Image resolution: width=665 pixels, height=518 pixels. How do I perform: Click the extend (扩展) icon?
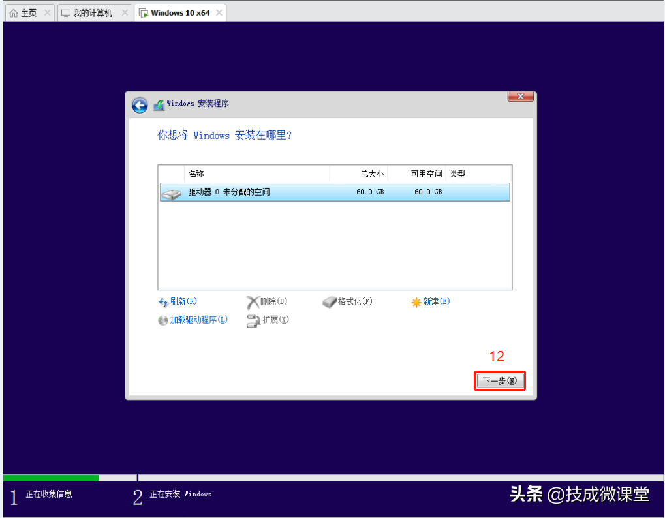click(253, 321)
